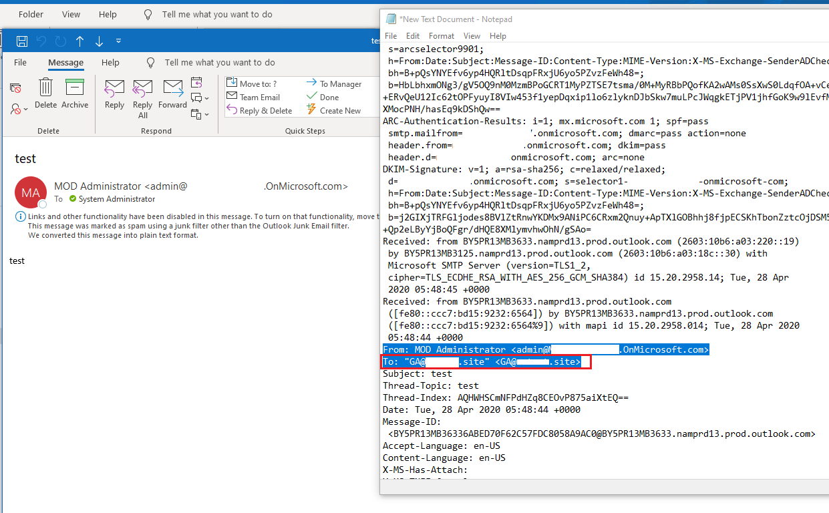Select Move to: ? quick step
This screenshot has height=513, width=829.
[x=252, y=83]
